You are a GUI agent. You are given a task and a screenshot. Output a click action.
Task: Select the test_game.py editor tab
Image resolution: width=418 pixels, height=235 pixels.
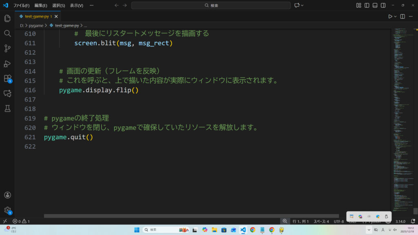(38, 16)
